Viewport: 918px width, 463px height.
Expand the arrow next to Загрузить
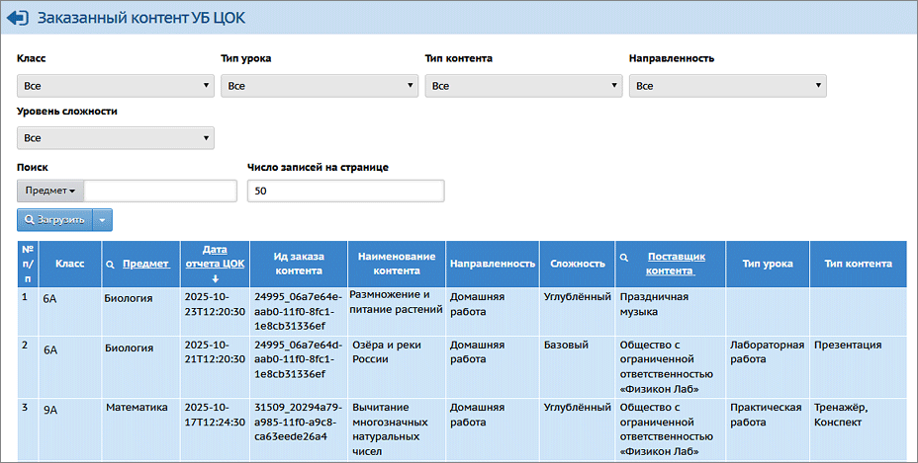tap(104, 219)
